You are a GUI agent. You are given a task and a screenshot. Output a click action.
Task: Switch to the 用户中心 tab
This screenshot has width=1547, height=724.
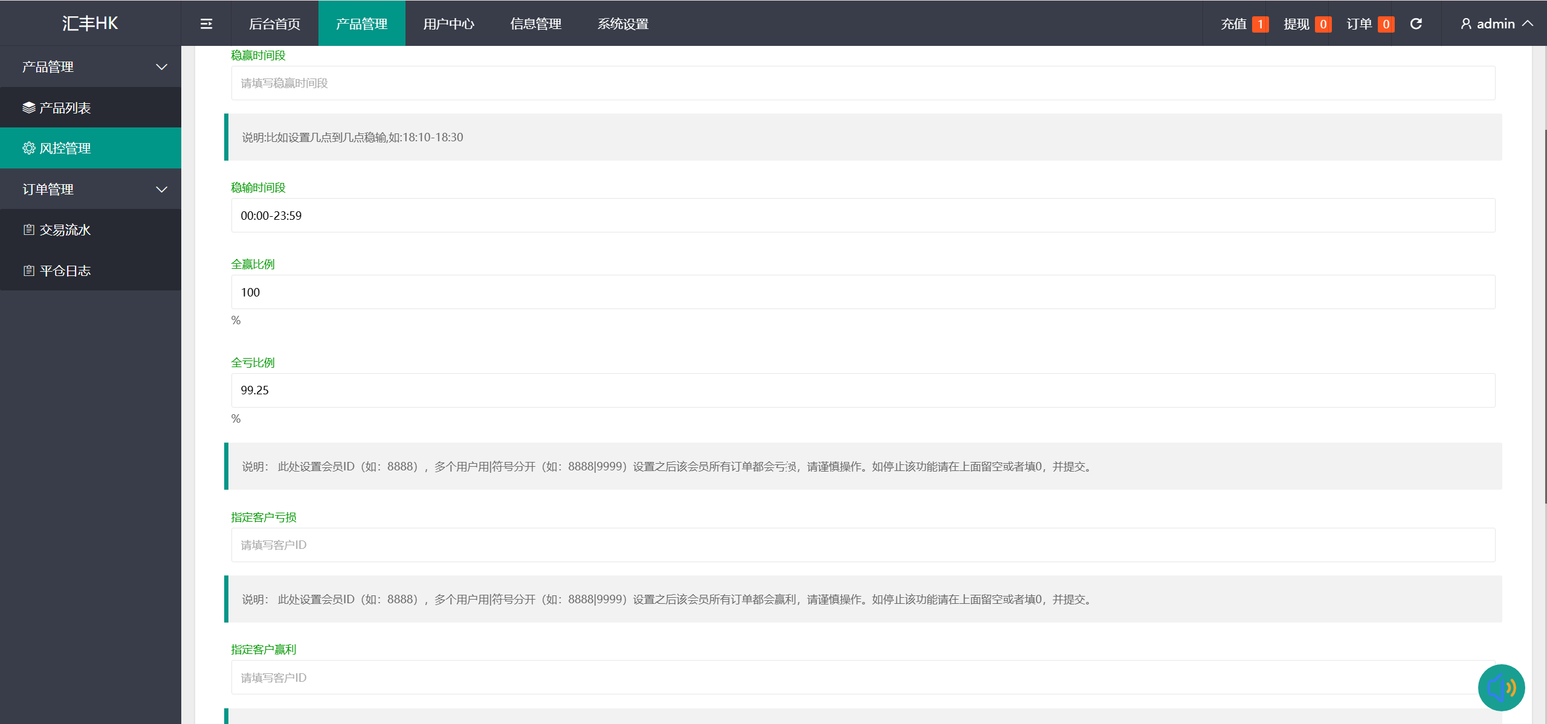click(448, 24)
